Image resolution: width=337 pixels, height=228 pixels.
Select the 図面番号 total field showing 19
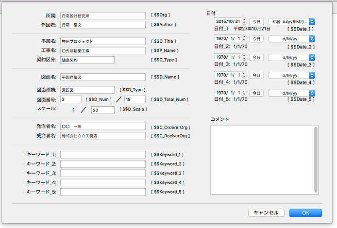click(x=135, y=99)
